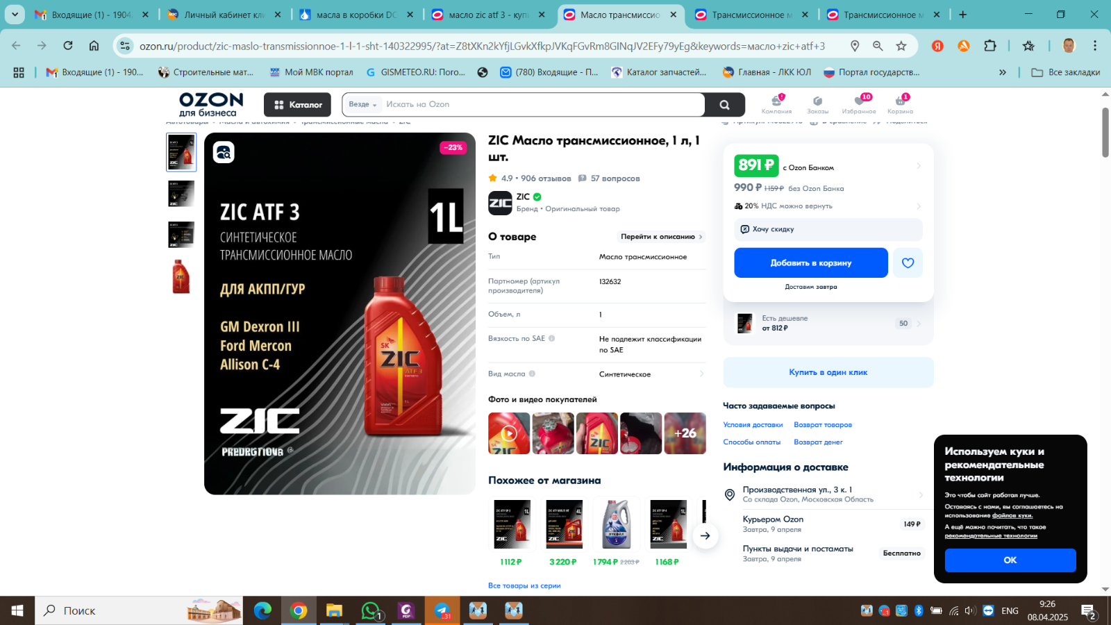The width and height of the screenshot is (1111, 625).
Task: Expand the 20% НДС можно вернуть row
Action: pyautogui.click(x=828, y=206)
